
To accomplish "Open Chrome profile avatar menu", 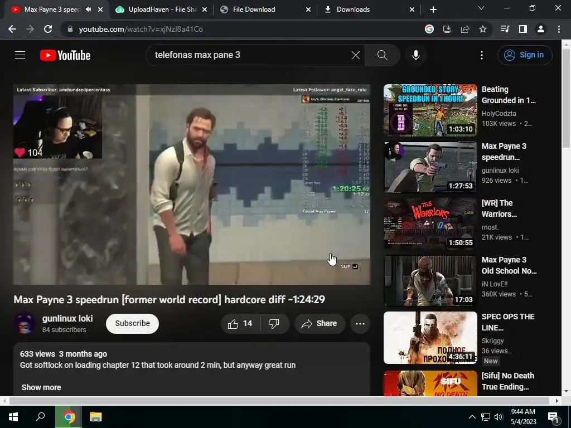I will click(x=541, y=29).
